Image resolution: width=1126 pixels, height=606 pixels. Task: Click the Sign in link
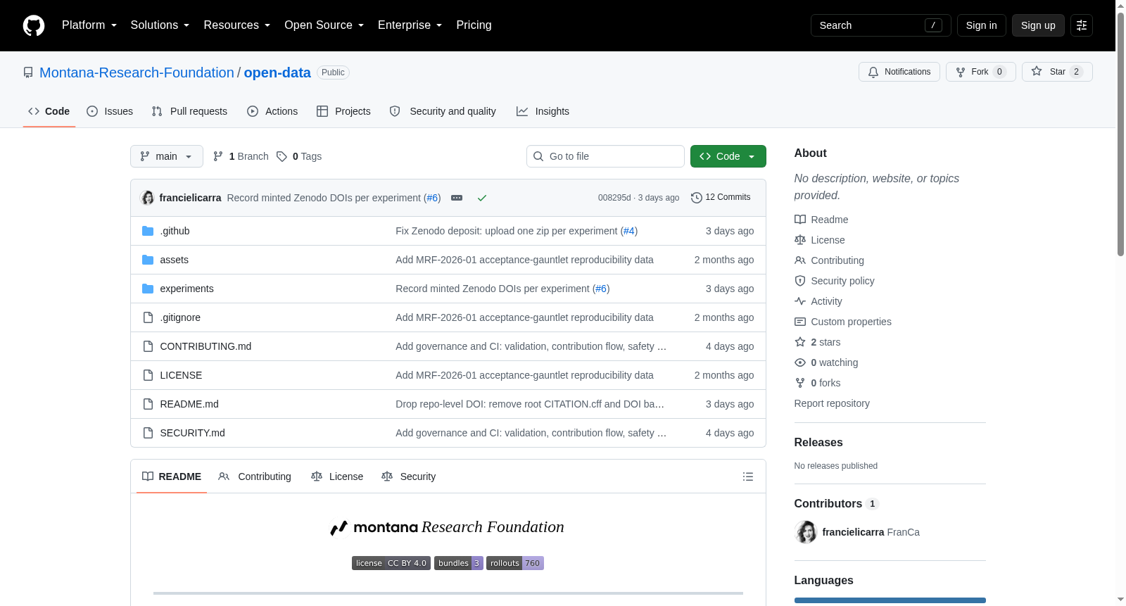[x=982, y=25]
